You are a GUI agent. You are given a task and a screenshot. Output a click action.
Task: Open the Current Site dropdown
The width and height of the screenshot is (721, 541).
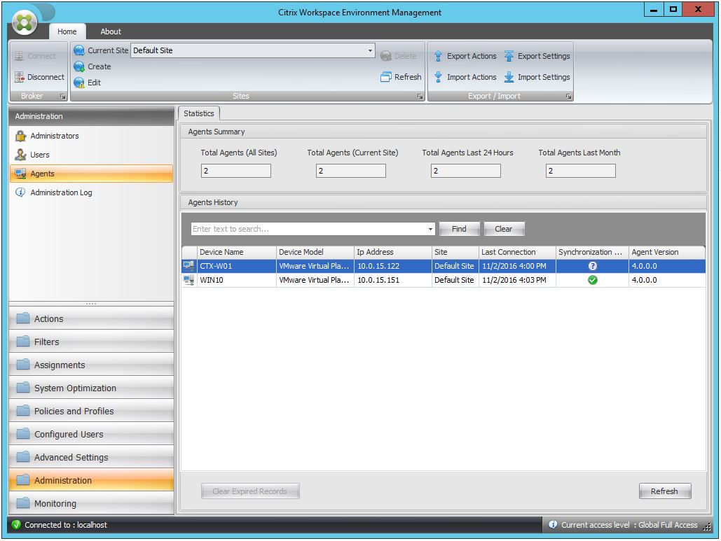(x=369, y=50)
